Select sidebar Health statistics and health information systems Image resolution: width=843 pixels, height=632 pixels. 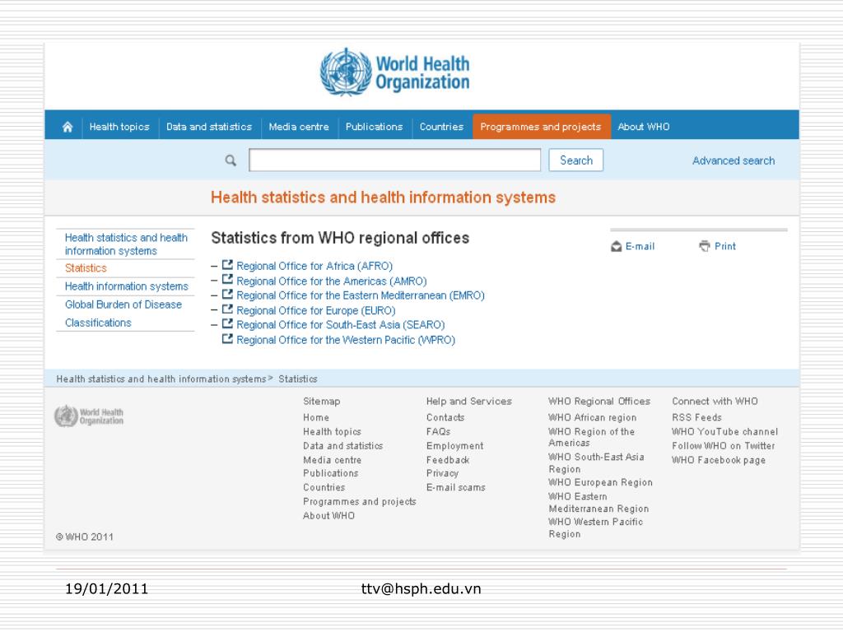click(x=126, y=244)
